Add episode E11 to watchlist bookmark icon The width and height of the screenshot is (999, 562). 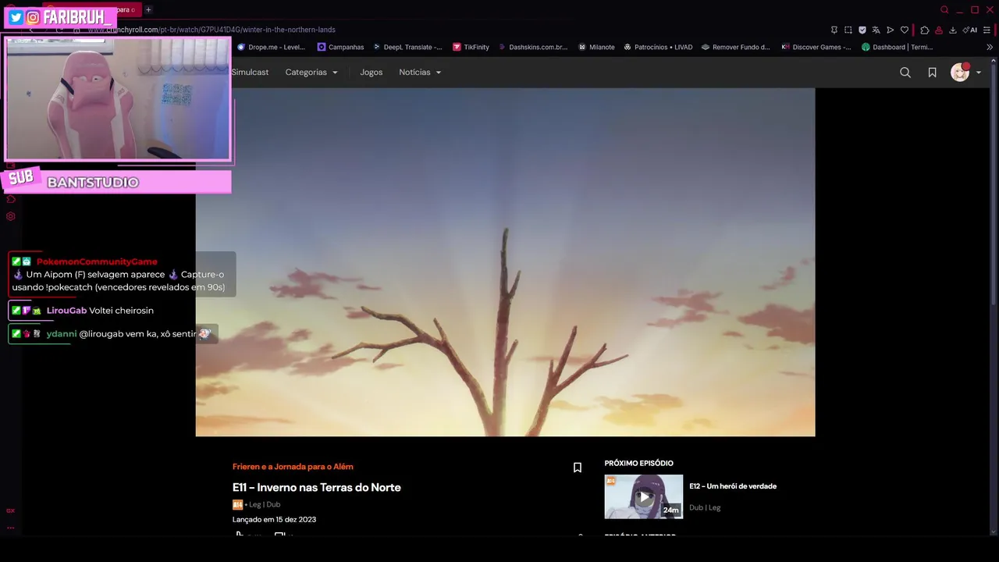[x=578, y=468]
